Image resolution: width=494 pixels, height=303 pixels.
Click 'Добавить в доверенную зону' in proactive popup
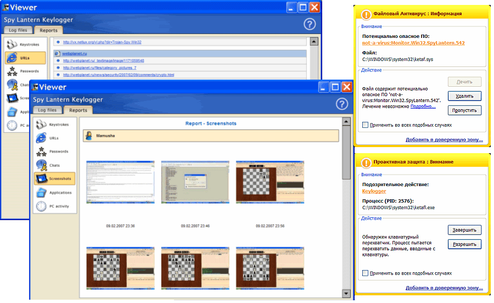(x=444, y=288)
